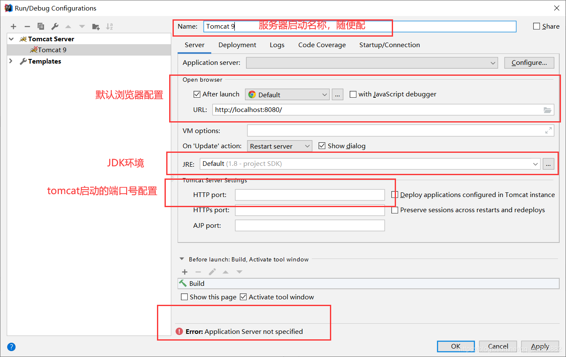Remove selected configuration with minus icon

27,27
